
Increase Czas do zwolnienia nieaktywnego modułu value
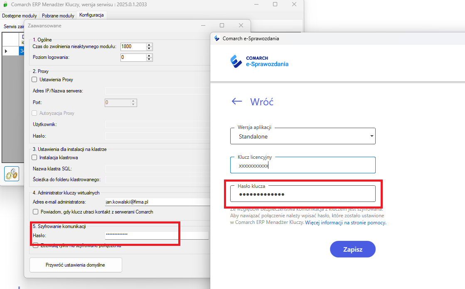[x=149, y=45]
